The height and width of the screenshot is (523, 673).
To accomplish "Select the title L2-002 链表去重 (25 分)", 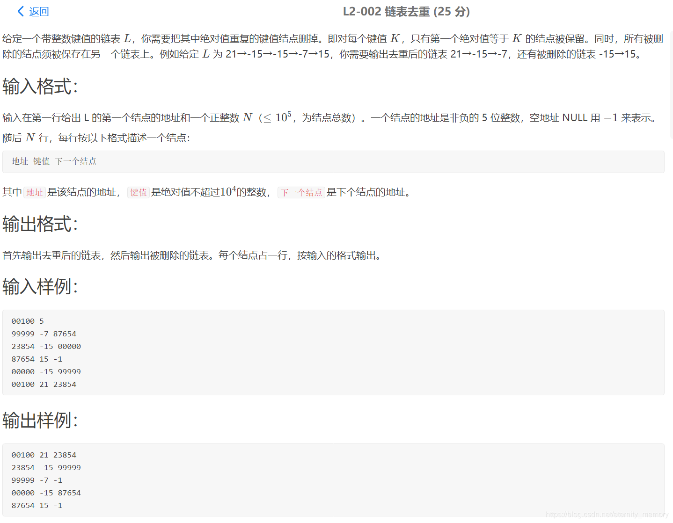I will click(x=406, y=11).
